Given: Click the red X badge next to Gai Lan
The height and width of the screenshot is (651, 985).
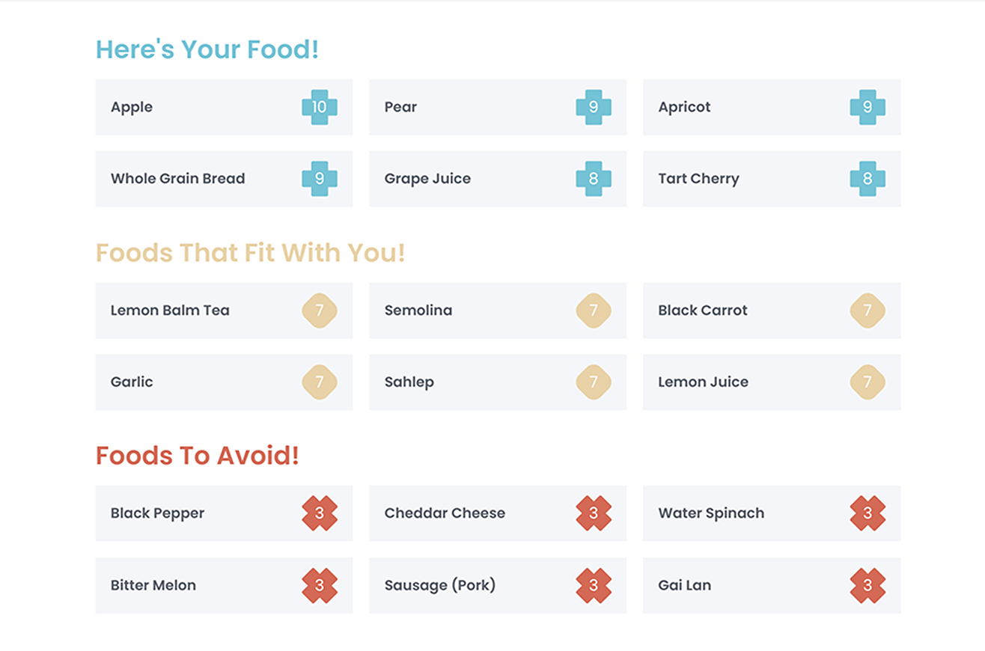Looking at the screenshot, I should click(867, 585).
